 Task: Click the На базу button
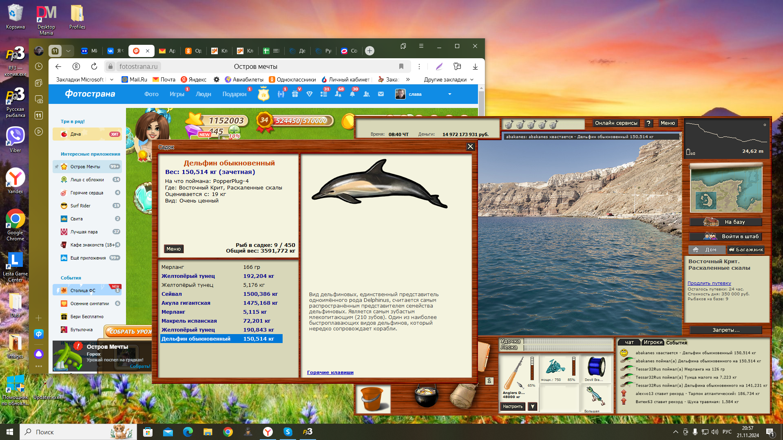tap(726, 222)
